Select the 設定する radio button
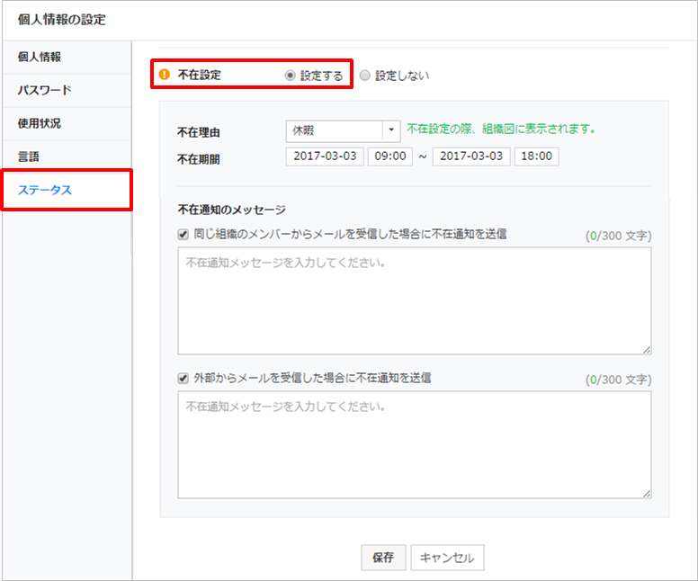 pyautogui.click(x=290, y=76)
